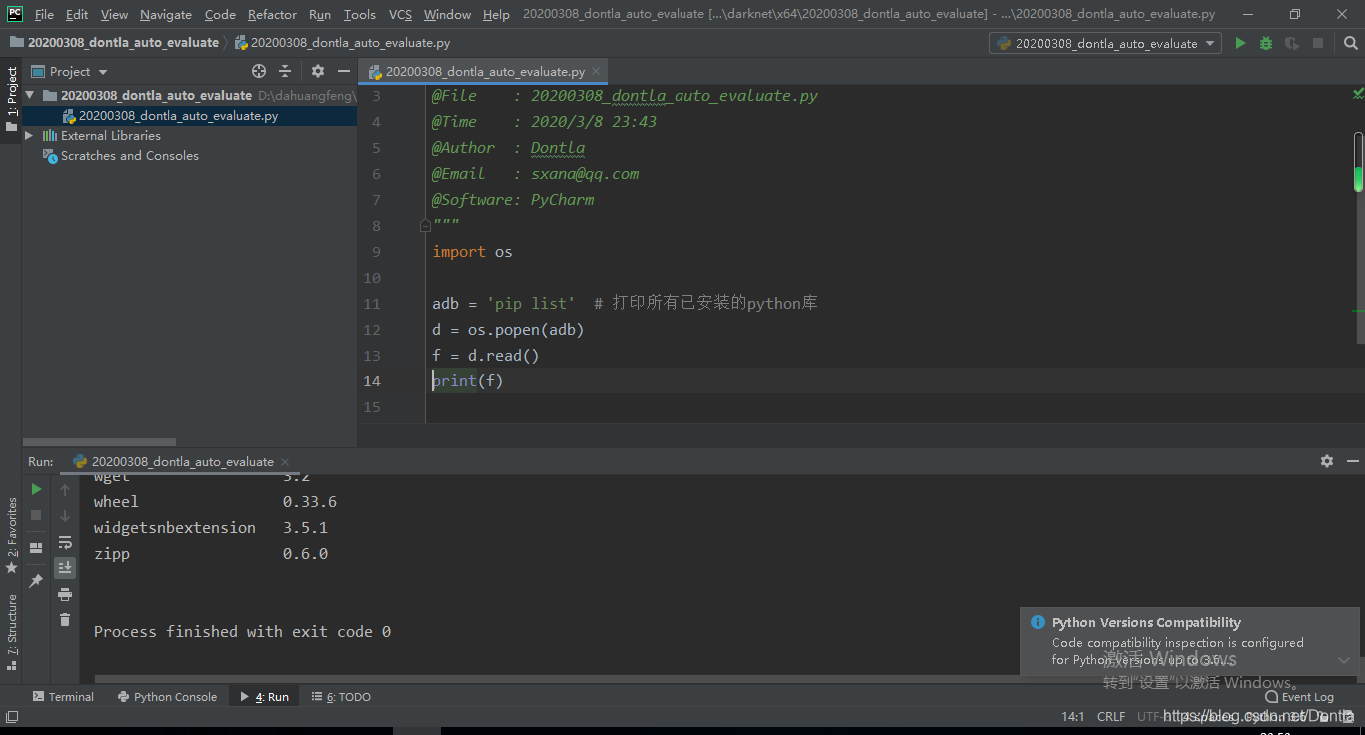1365x735 pixels.
Task: Start debugging with the bug icon
Action: click(x=1267, y=43)
